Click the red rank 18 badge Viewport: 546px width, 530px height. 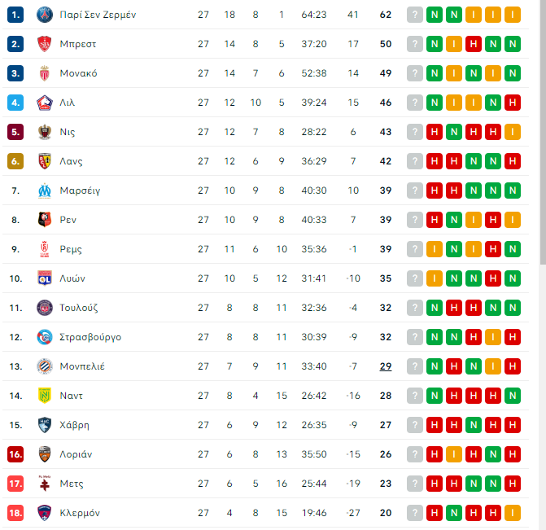point(16,513)
